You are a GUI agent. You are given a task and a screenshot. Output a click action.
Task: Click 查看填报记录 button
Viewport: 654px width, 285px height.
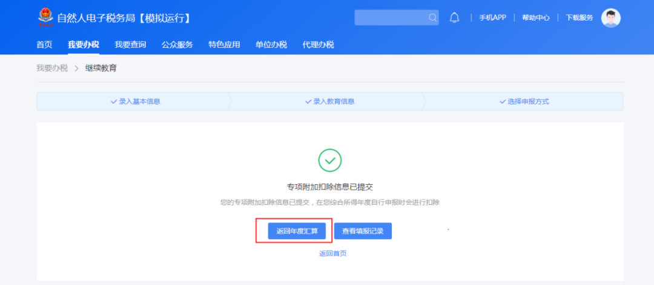click(x=363, y=231)
